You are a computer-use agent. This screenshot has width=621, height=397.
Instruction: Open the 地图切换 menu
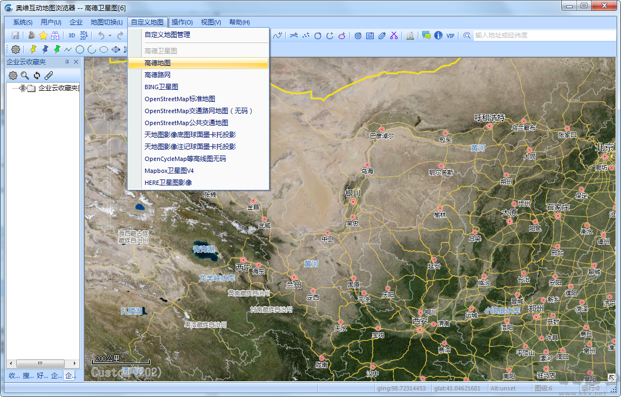[106, 22]
